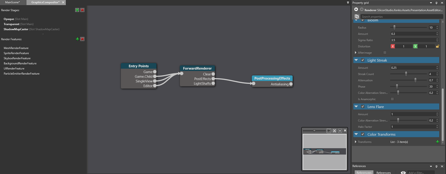Image resolution: width=446 pixels, height=174 pixels.
Task: Add item to Transforms list
Action: pyautogui.click(x=437, y=142)
